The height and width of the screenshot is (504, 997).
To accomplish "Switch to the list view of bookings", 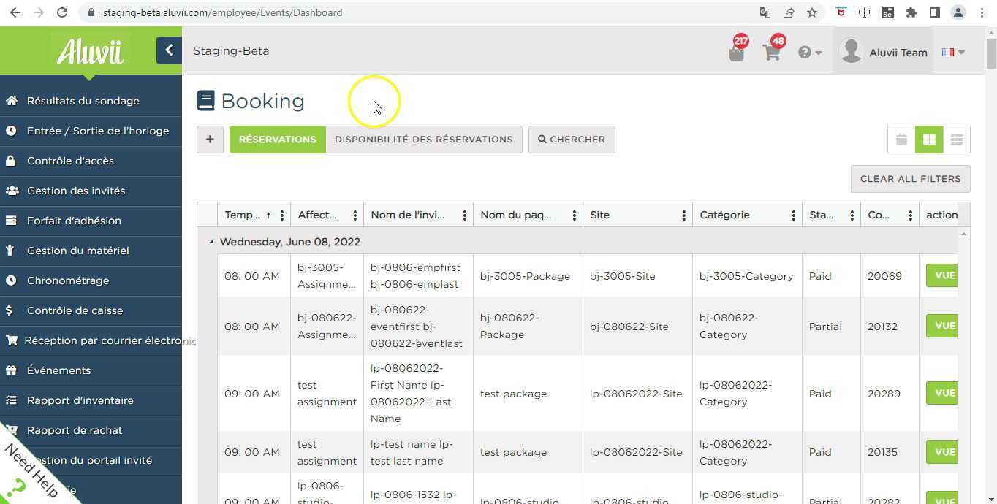I will pyautogui.click(x=956, y=140).
